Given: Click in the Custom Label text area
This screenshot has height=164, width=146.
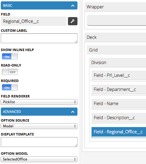Looking at the screenshot, I should [x=39, y=38].
